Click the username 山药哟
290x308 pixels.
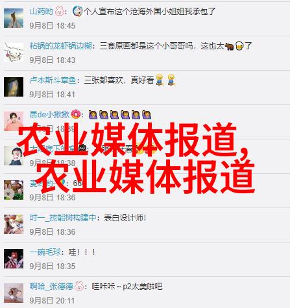(x=42, y=12)
